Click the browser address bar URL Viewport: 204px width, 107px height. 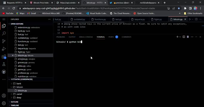click(89, 8)
